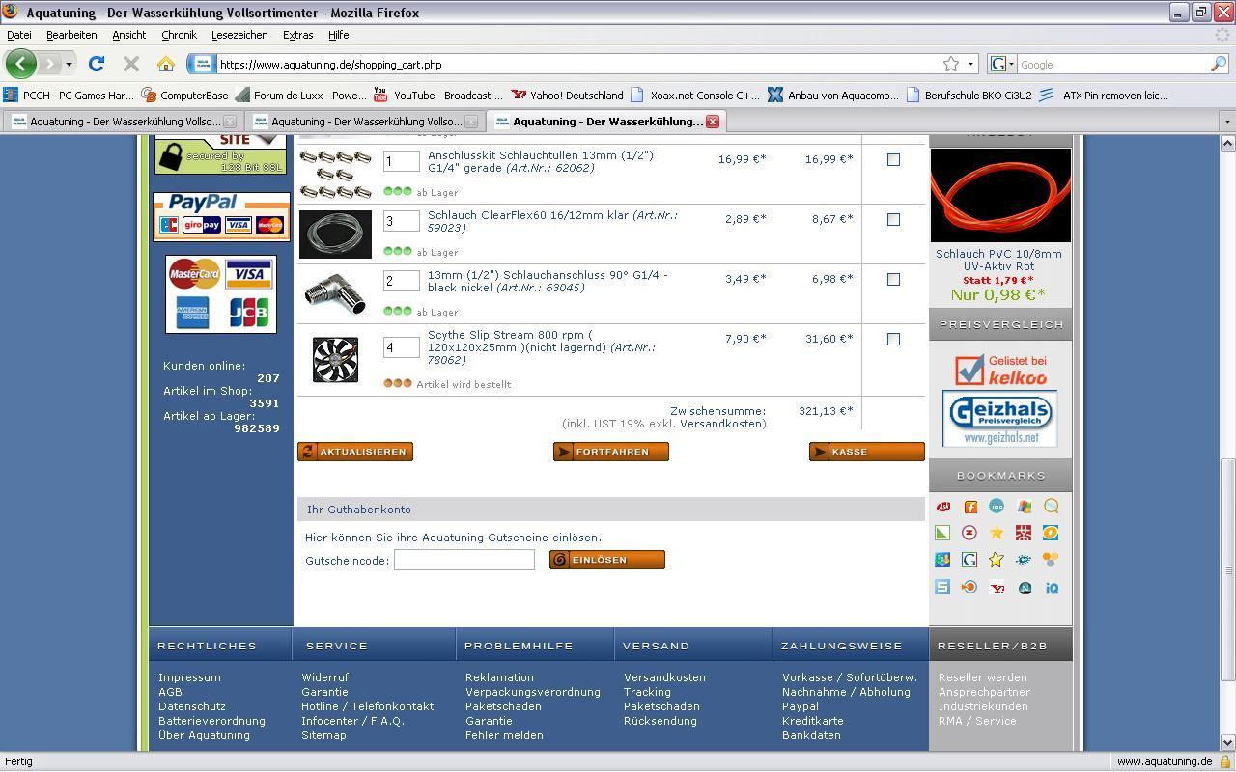Open the browser Home page
The image size is (1236, 772).
coord(166,64)
